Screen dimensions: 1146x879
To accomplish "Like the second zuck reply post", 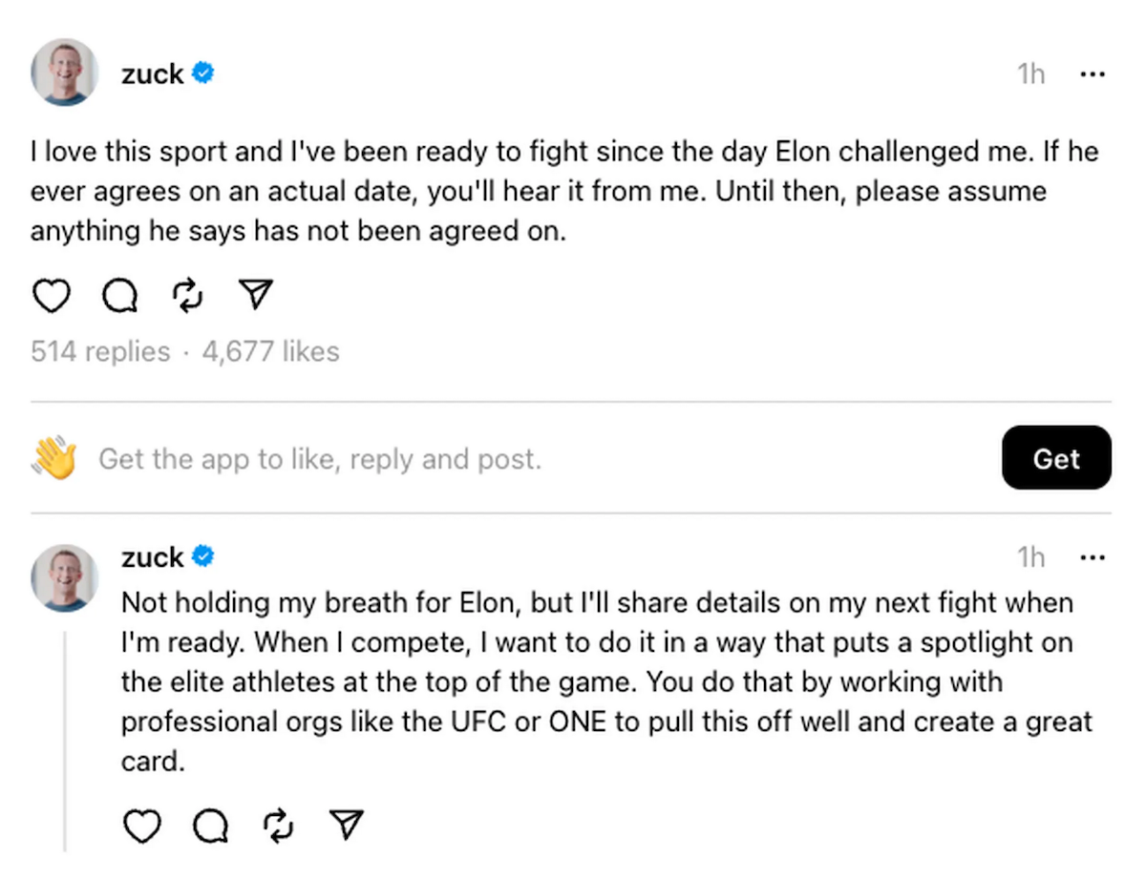I will [x=142, y=826].
